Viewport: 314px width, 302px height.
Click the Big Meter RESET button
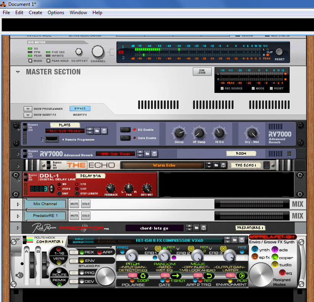(279, 52)
